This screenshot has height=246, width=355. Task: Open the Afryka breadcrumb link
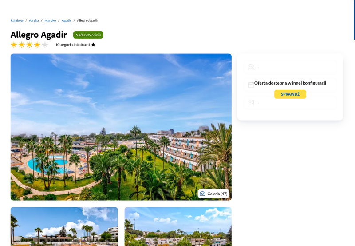pyautogui.click(x=34, y=20)
